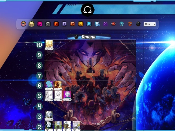Open the first black-background card in row 2
The image size is (175, 131).
click(x=49, y=126)
